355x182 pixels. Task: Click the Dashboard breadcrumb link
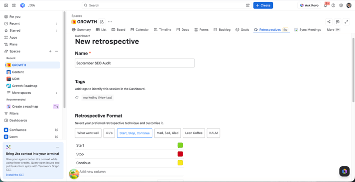click(x=83, y=36)
